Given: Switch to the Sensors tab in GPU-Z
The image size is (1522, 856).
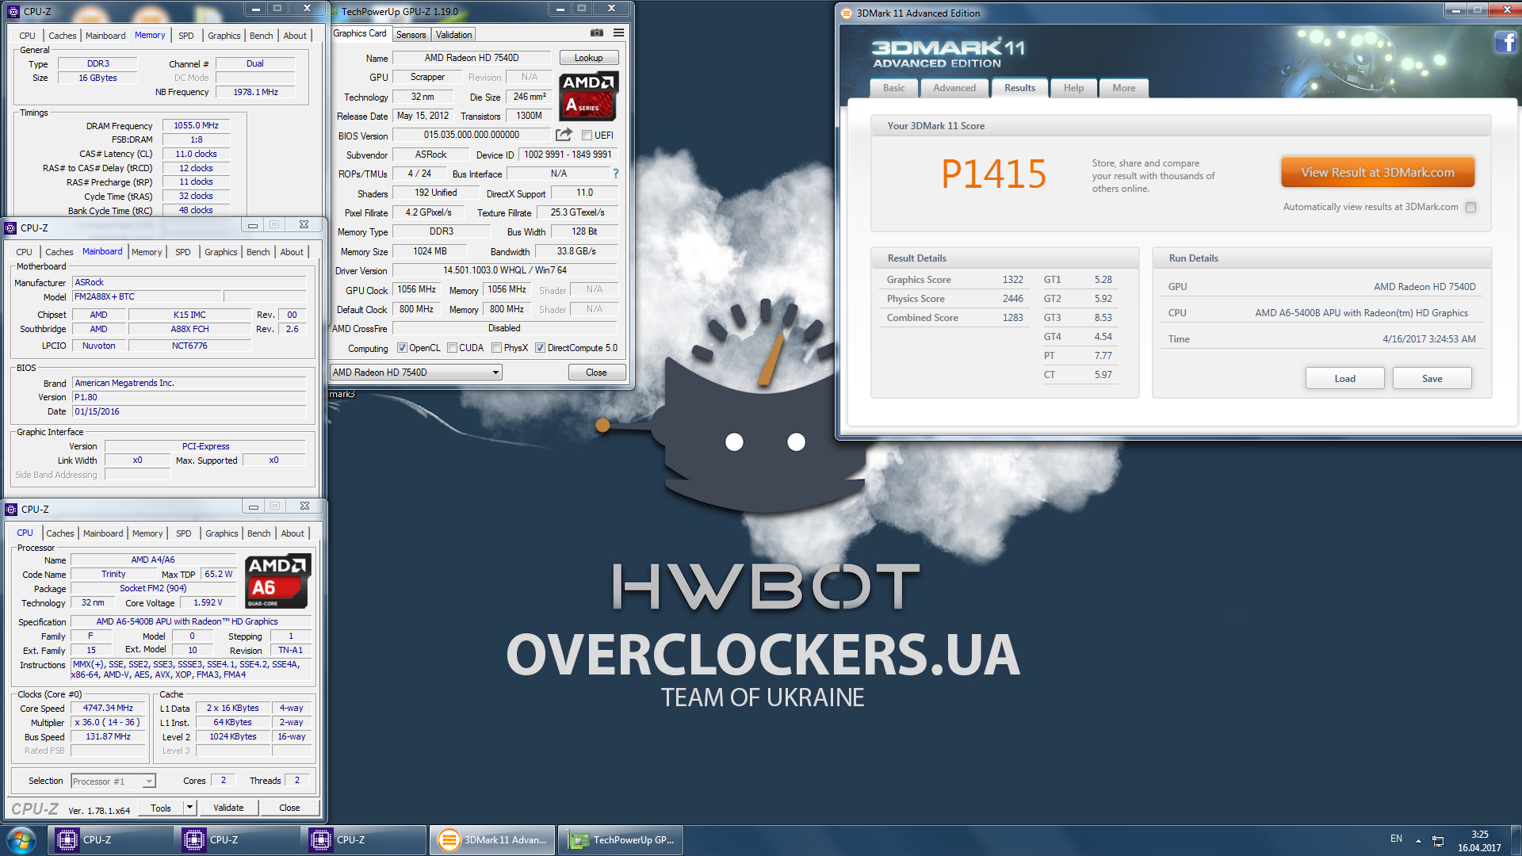Looking at the screenshot, I should 411,35.
